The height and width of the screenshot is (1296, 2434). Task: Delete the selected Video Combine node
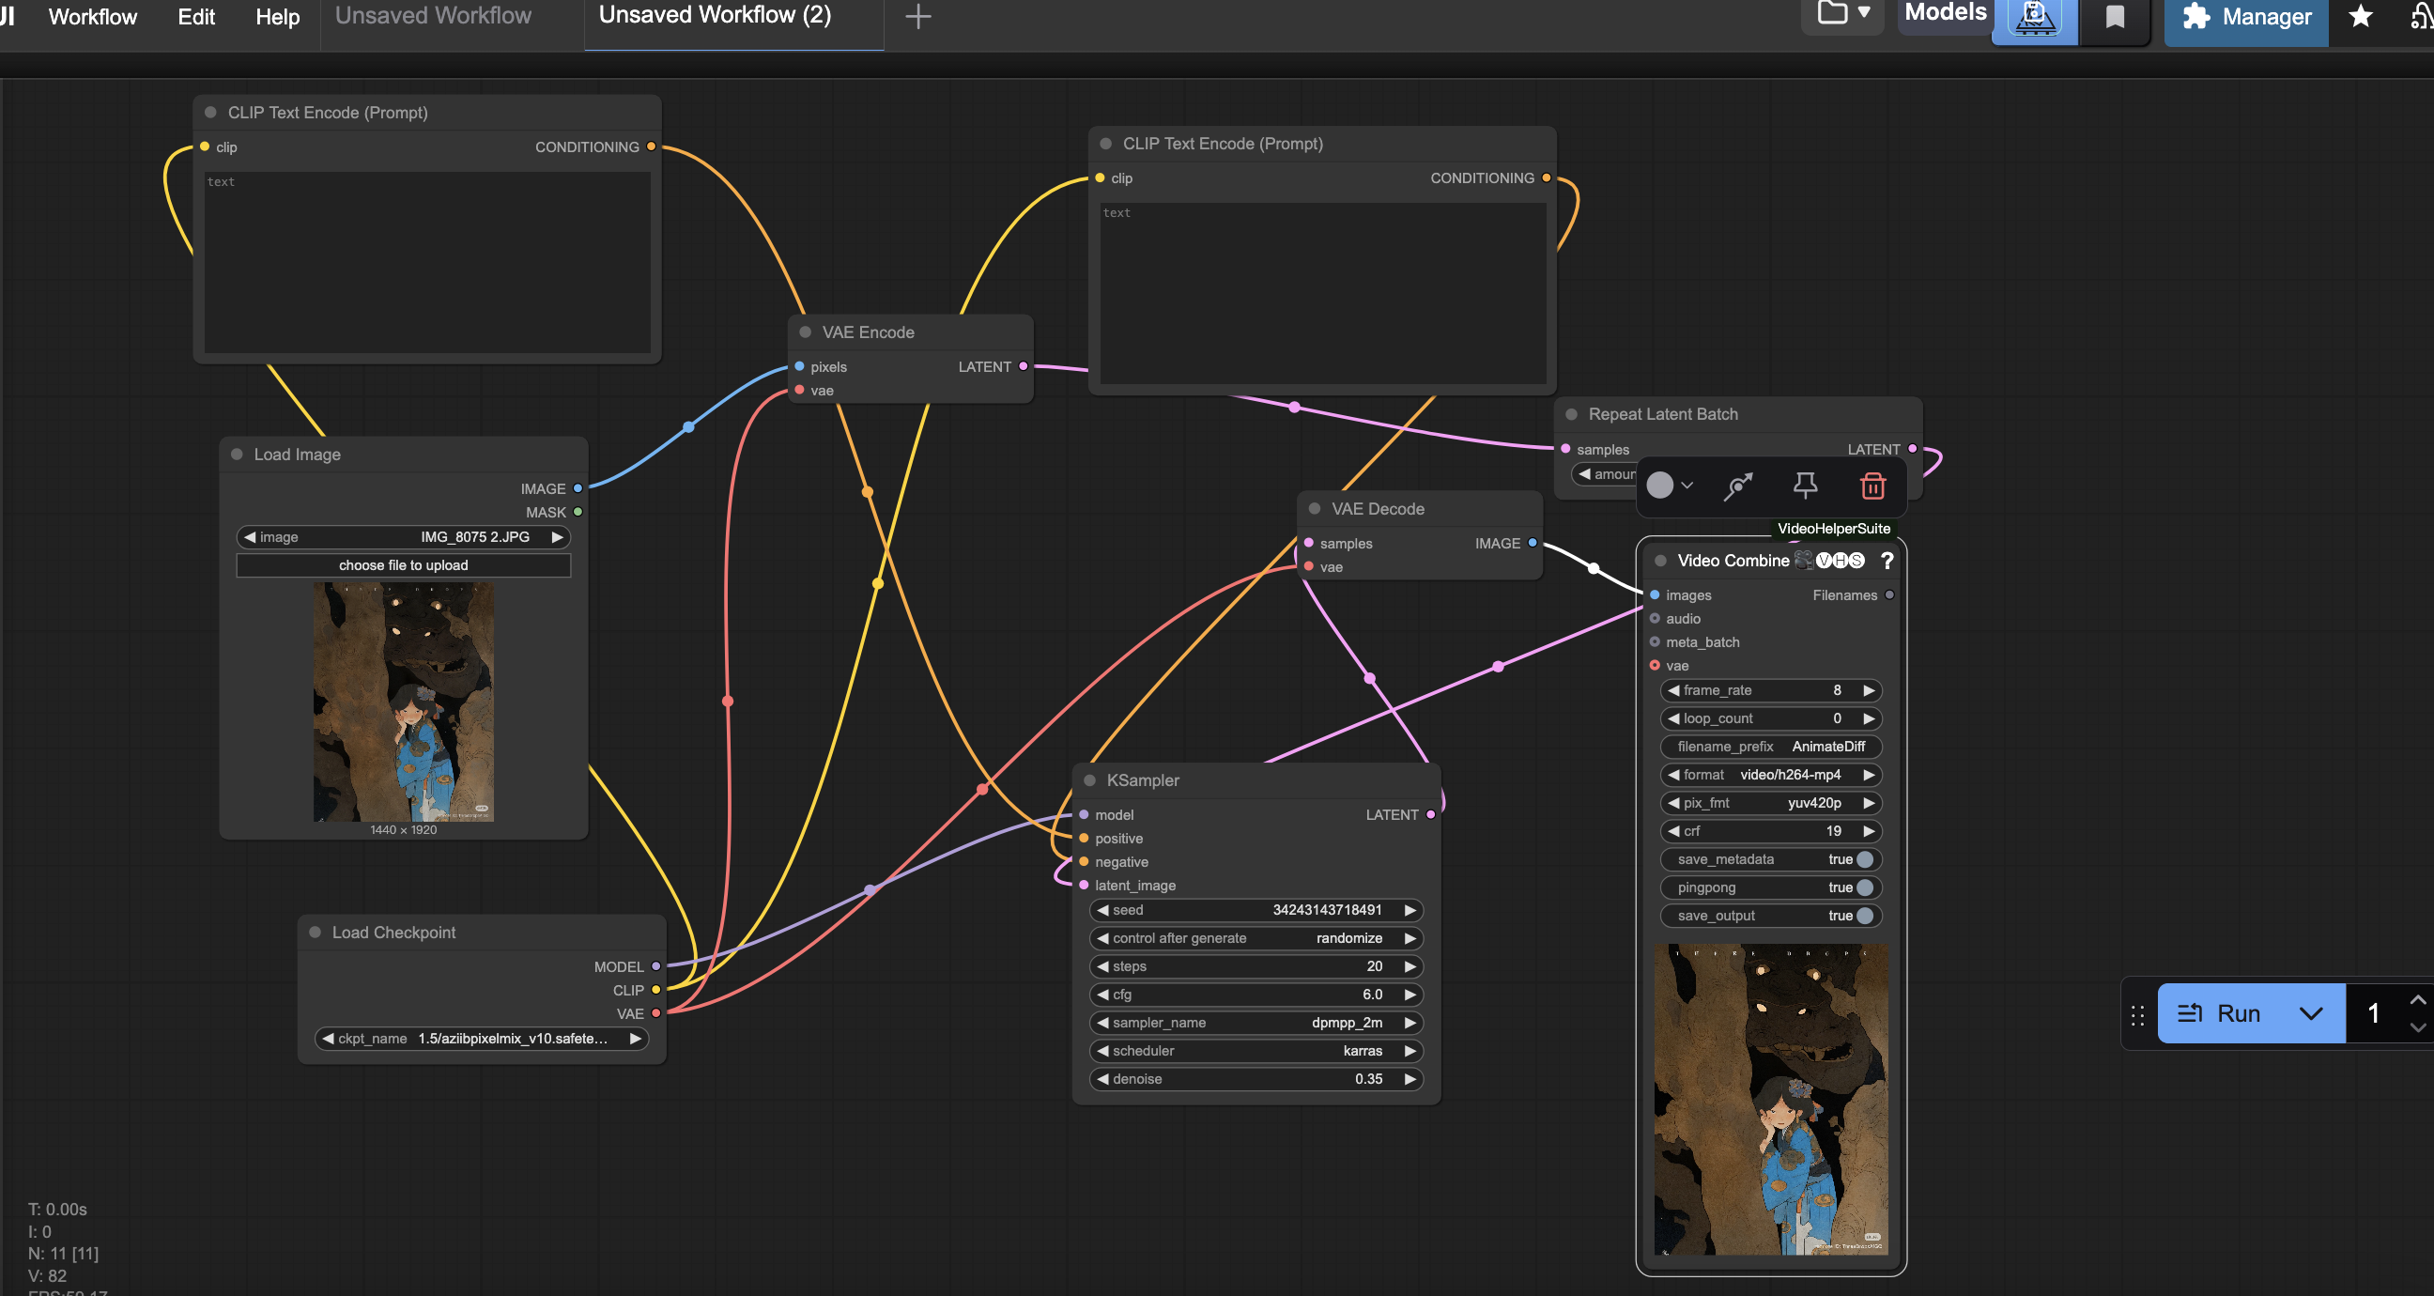click(x=1872, y=486)
